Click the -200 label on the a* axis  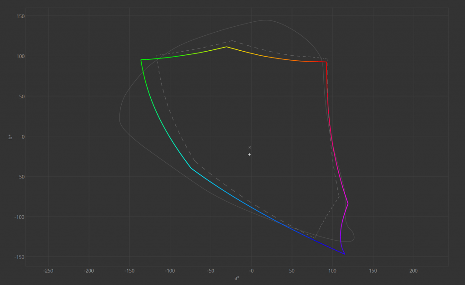[x=89, y=271]
